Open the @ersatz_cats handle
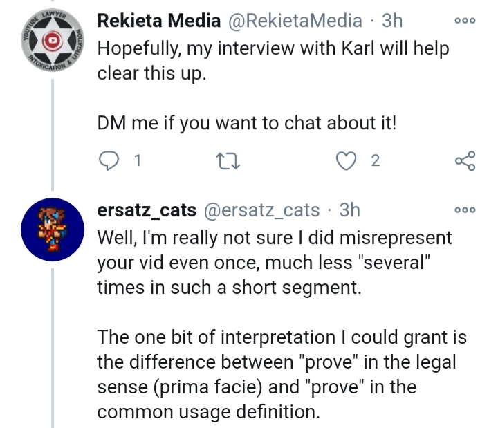498x428 pixels. click(261, 210)
